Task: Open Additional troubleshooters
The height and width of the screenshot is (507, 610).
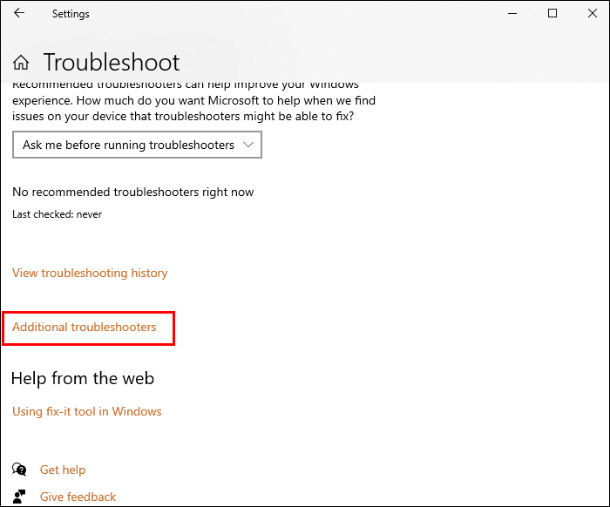Action: tap(85, 327)
